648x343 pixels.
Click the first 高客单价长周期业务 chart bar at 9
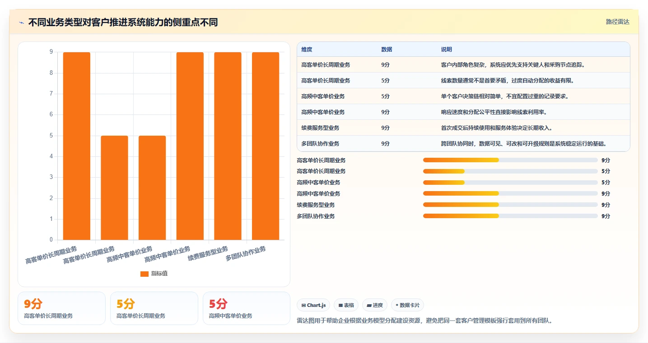pos(77,146)
